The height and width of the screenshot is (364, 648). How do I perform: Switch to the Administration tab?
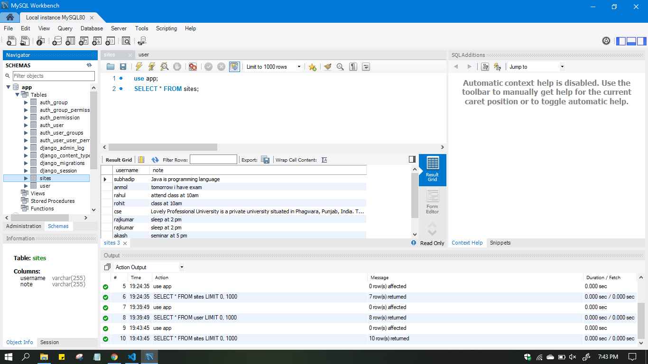tap(24, 226)
